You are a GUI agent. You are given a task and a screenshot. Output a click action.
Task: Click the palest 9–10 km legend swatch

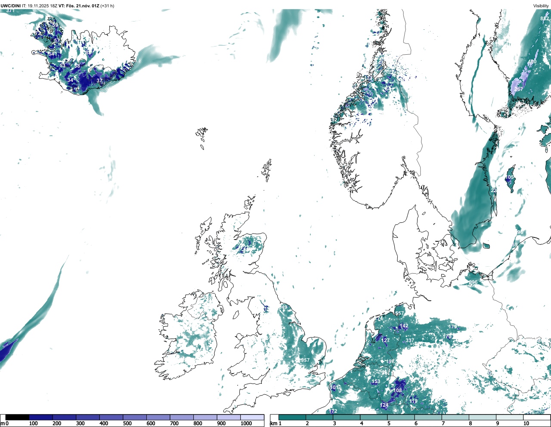pyautogui.click(x=510, y=418)
